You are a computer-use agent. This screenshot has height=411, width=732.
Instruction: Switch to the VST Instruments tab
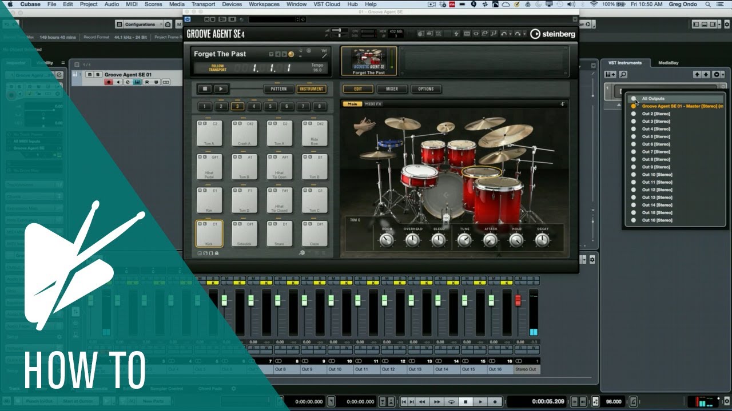(625, 63)
